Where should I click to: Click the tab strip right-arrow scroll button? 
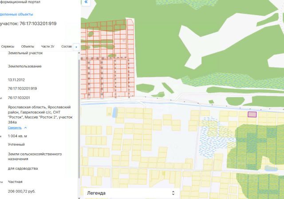pos(76,47)
